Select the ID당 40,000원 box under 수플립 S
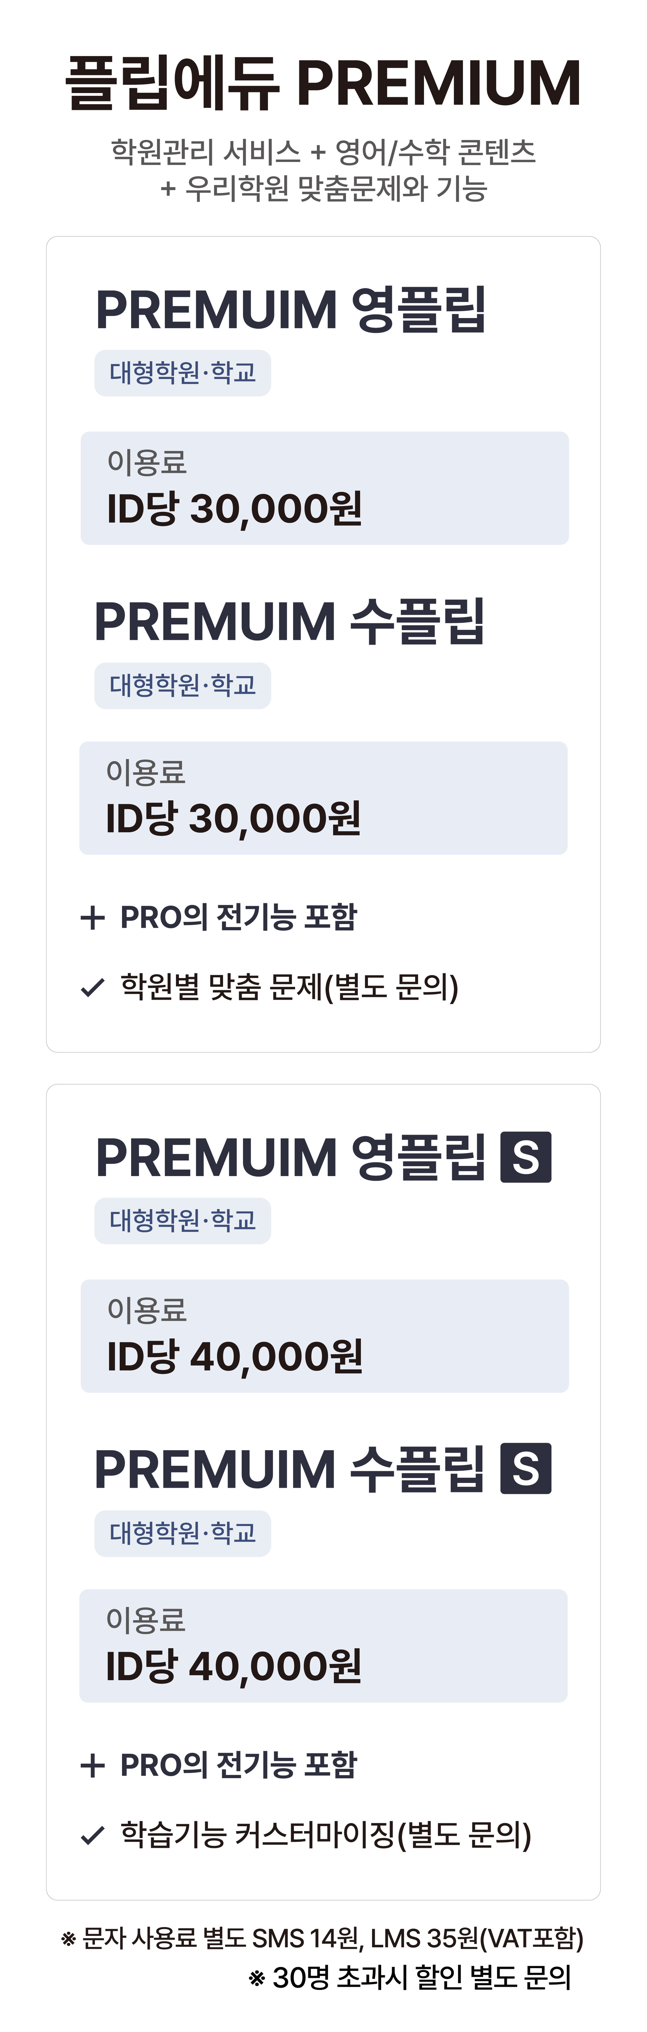The width and height of the screenshot is (647, 2032). 323,1645
